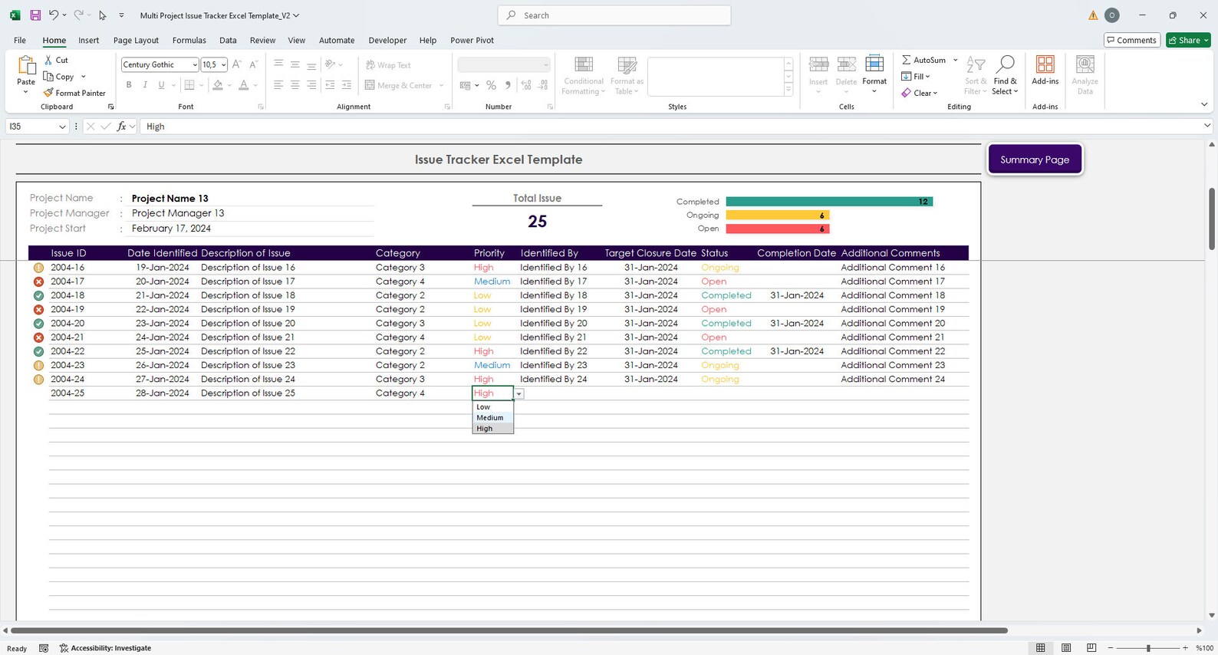Switch to the Page Layout tab

click(x=136, y=40)
